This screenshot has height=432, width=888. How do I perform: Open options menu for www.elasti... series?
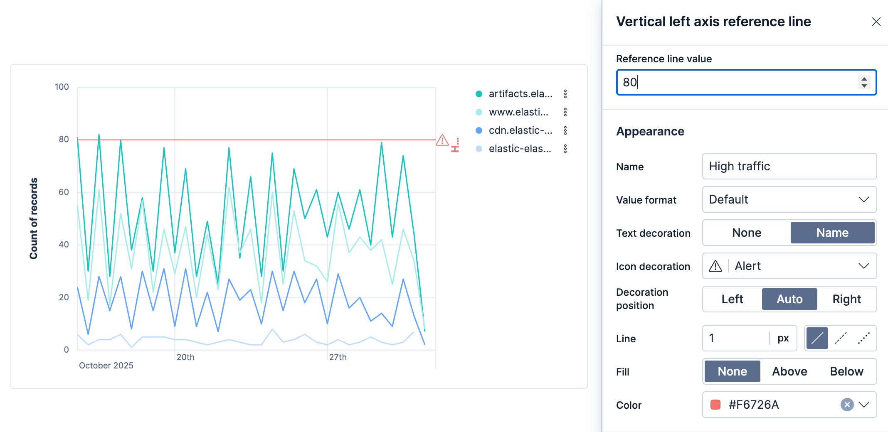[565, 112]
